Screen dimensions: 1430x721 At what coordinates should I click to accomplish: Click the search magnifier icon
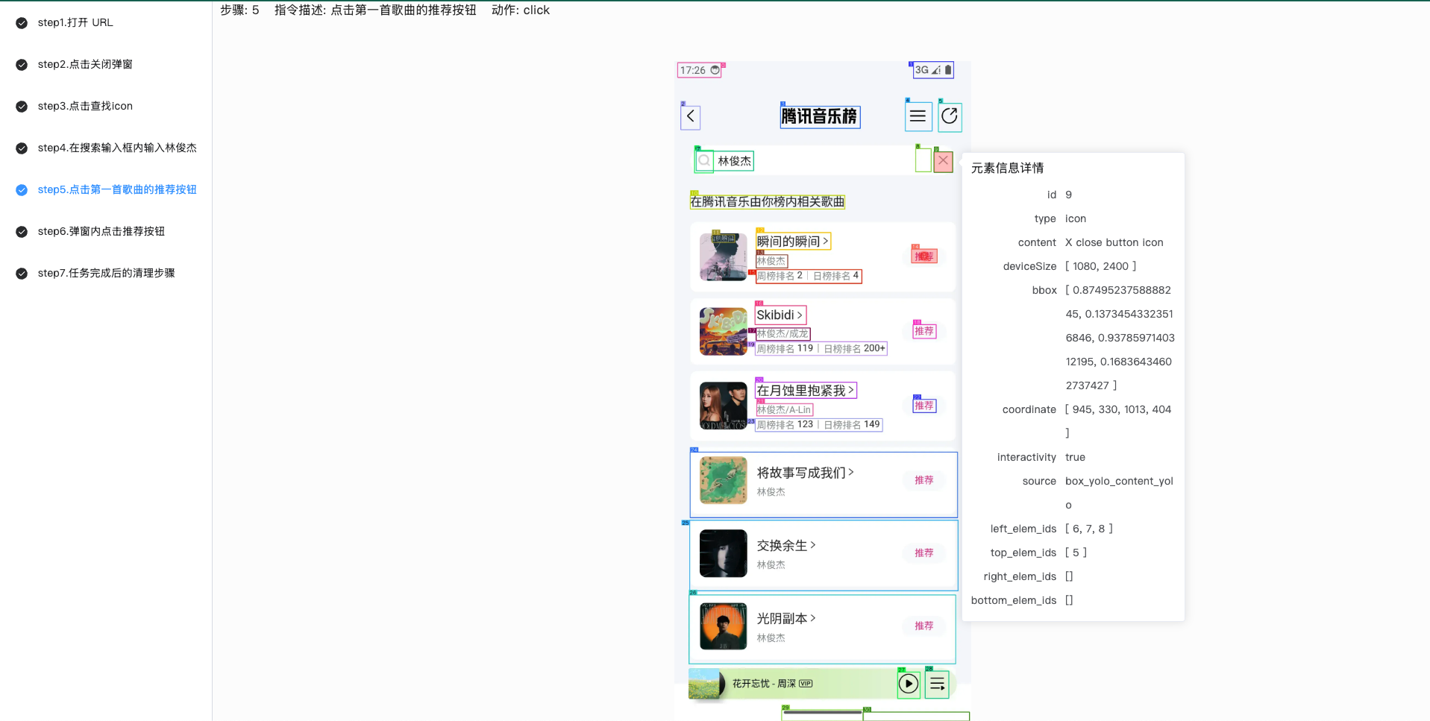[x=703, y=161]
